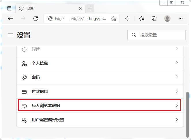Viewport: 191px width, 140px height.
Task: Open the 密码 settings
Action: [100, 77]
